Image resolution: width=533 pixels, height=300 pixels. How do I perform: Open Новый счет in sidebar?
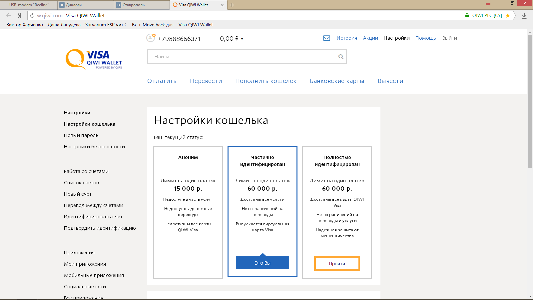click(78, 194)
